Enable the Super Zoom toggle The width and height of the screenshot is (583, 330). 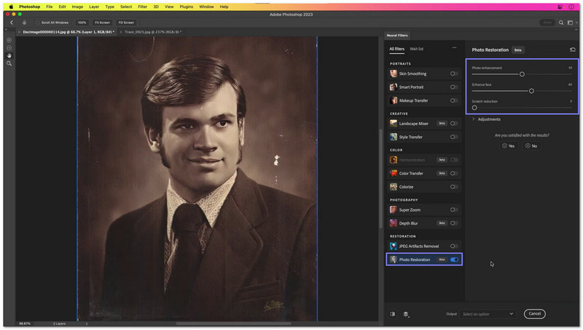[x=454, y=209]
